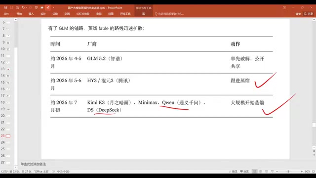316x178 pixels.
Task: Switch to Normal view icon in status bar
Action: (255, 172)
